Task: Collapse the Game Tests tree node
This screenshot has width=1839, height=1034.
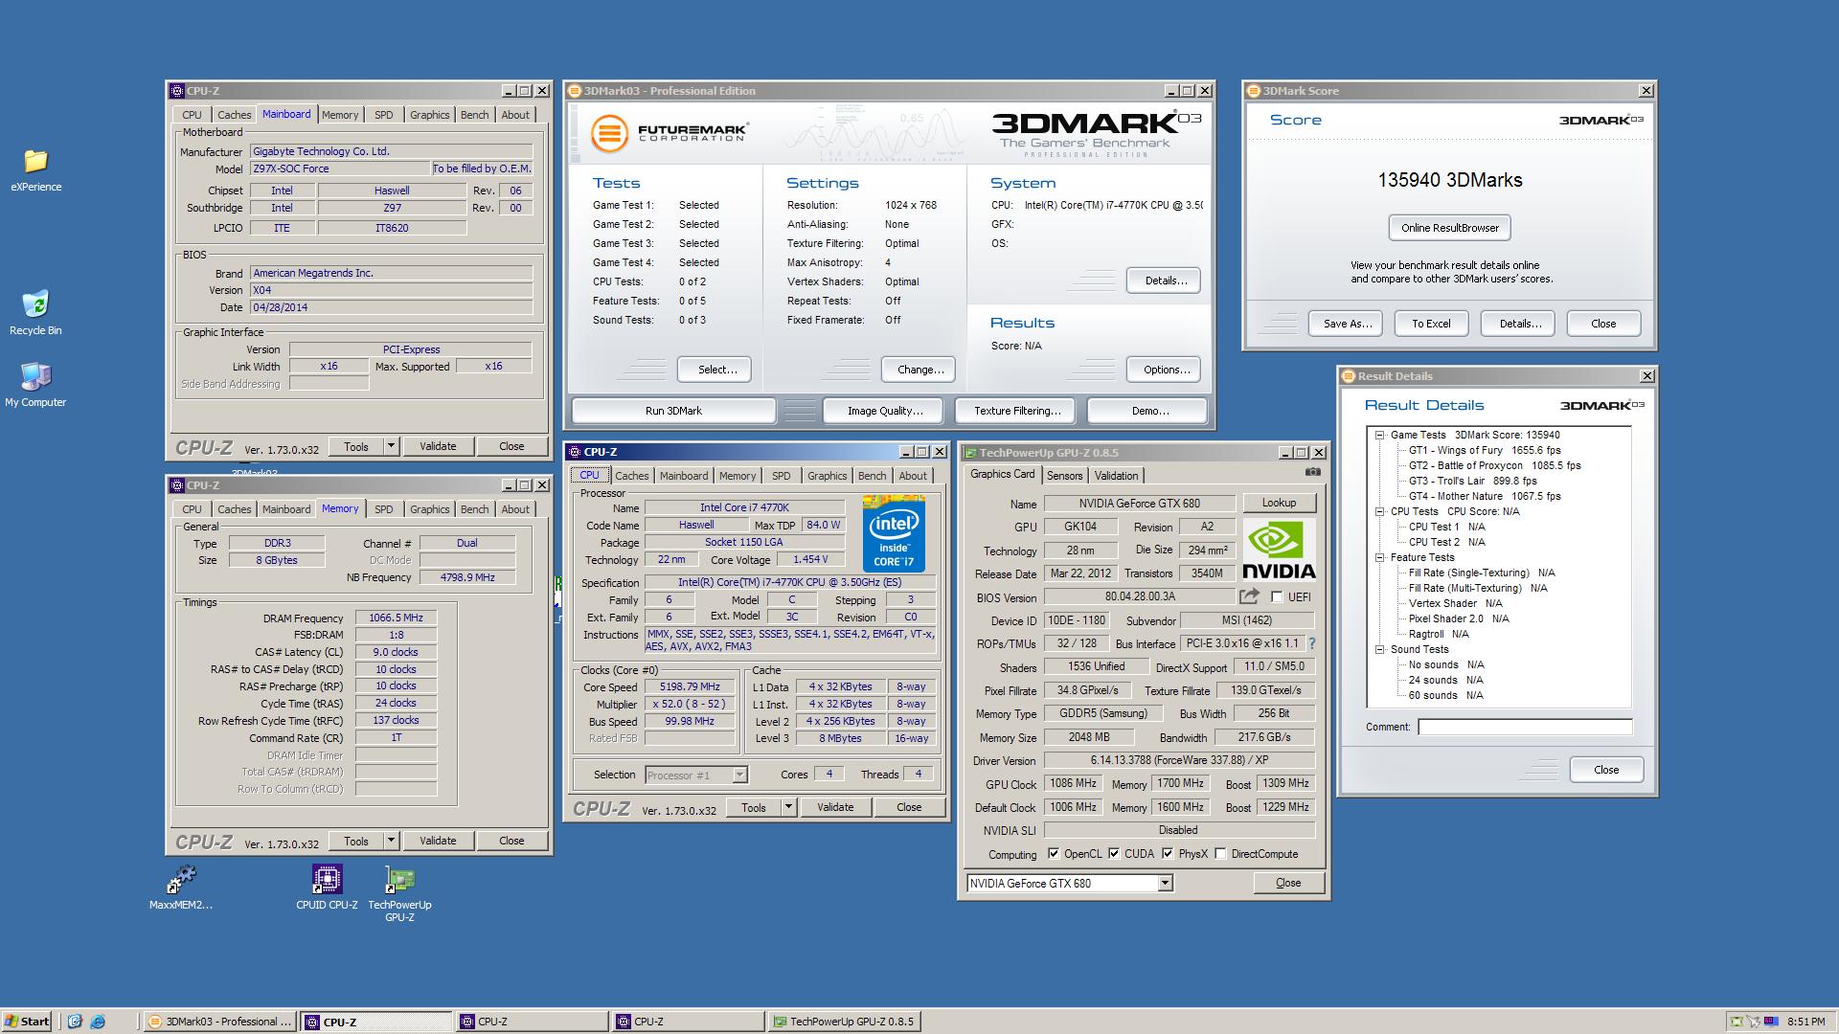Action: click(x=1380, y=435)
